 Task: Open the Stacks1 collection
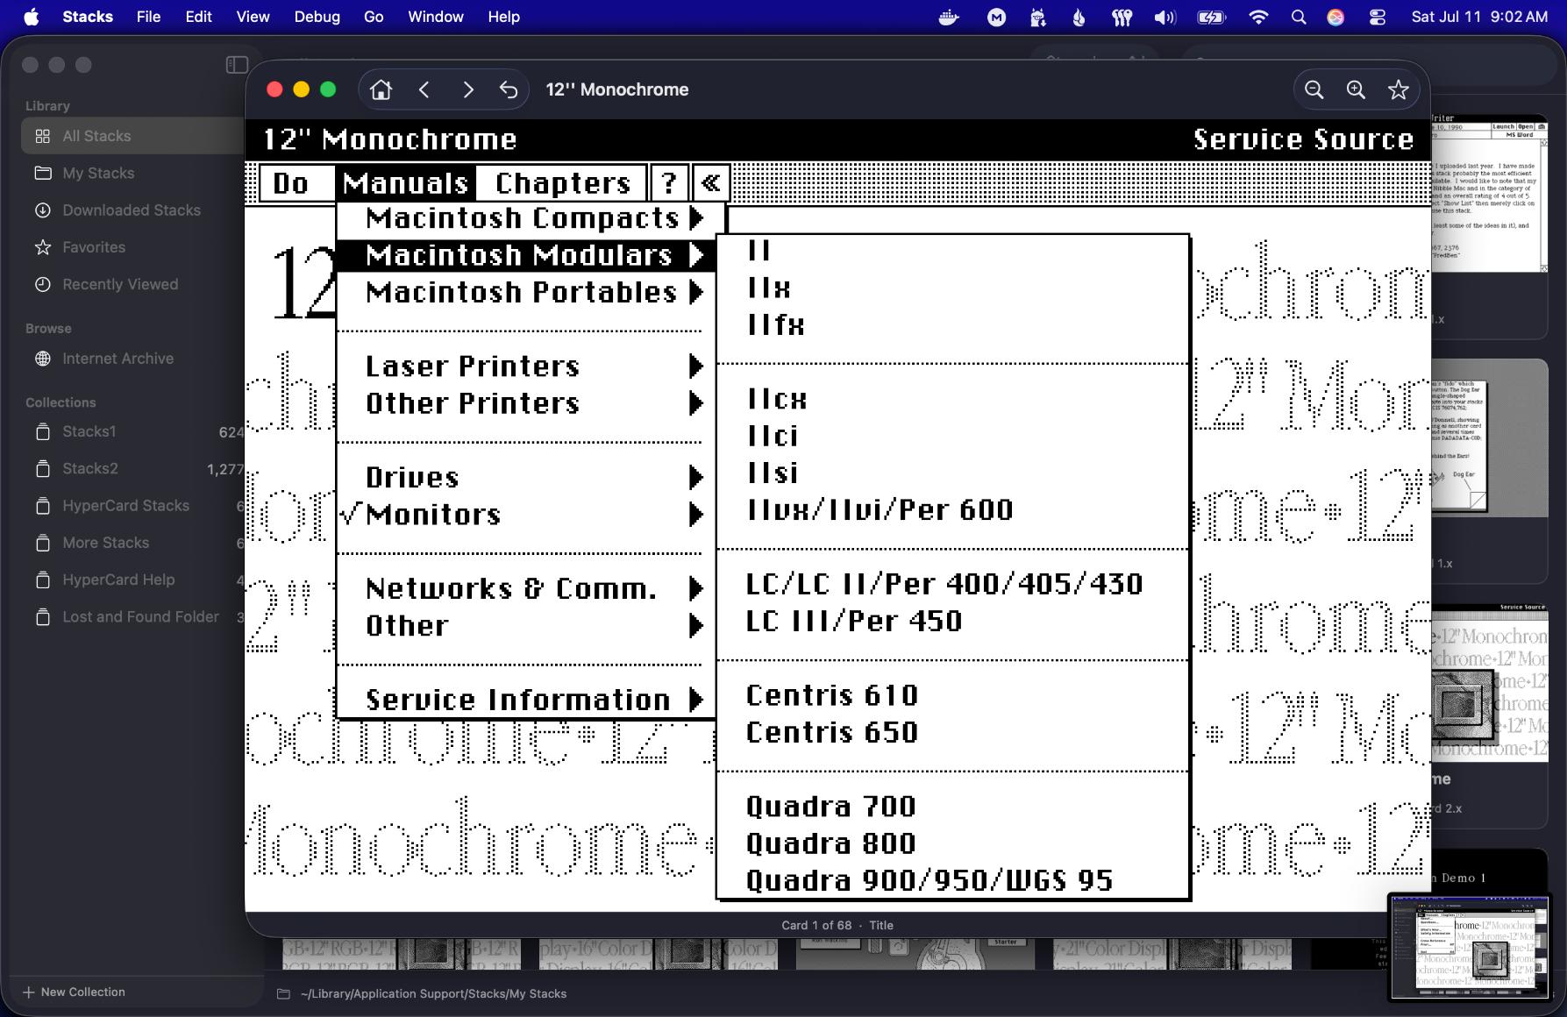click(x=132, y=431)
